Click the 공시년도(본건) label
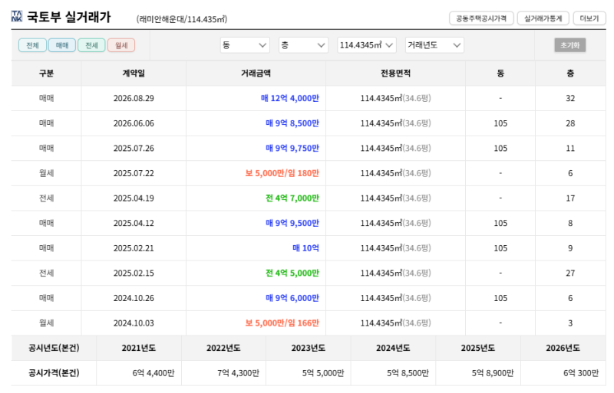Screen dimensions: 614x393 click(x=54, y=348)
